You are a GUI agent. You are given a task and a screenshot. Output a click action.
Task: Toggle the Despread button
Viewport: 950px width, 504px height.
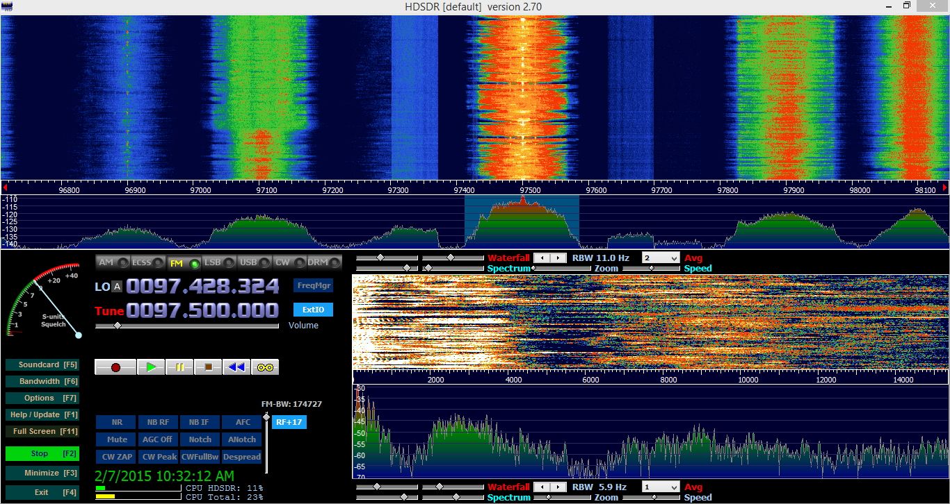click(242, 457)
